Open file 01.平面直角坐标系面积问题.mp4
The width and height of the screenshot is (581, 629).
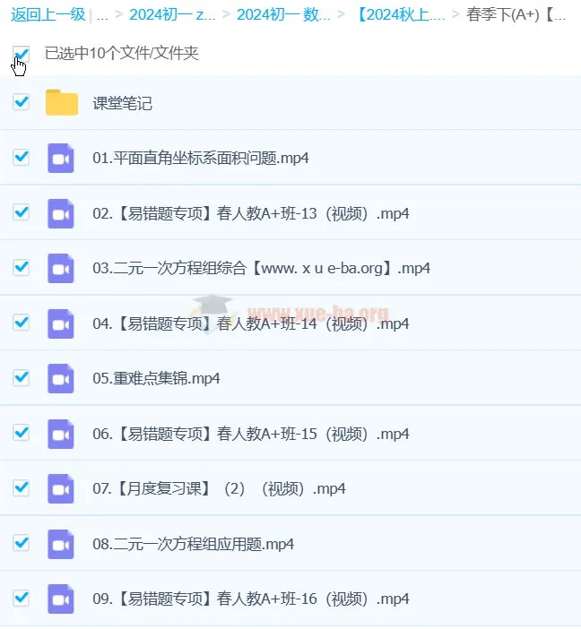[x=201, y=158]
